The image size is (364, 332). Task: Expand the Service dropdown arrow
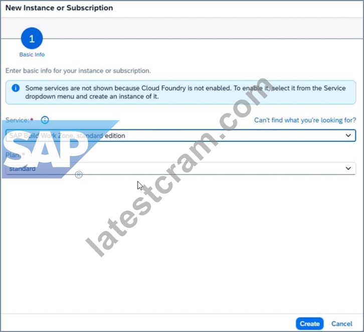point(348,135)
